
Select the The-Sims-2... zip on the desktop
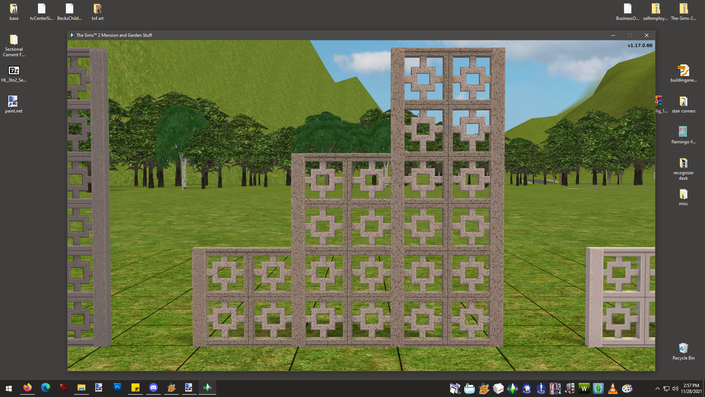coord(684,12)
